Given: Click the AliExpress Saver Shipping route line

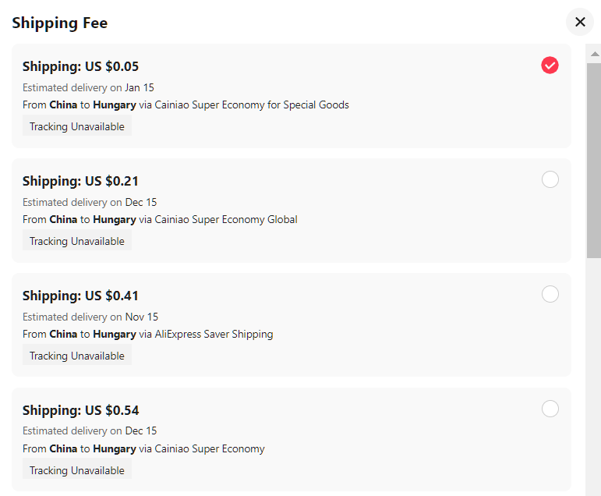Looking at the screenshot, I should tap(147, 334).
